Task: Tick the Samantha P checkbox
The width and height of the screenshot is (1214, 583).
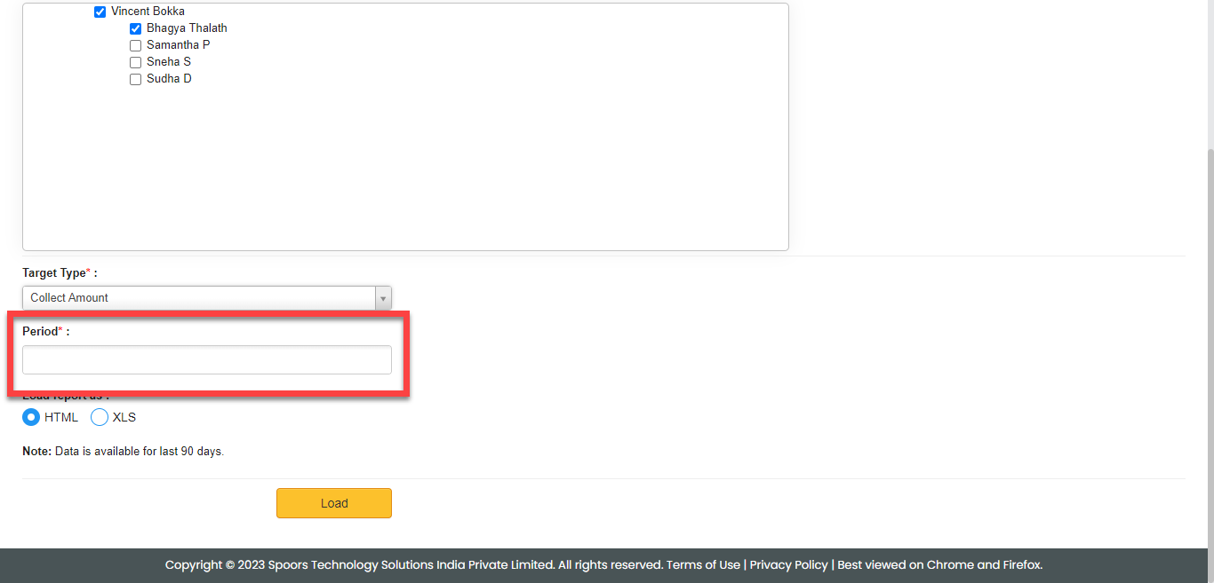Action: pos(135,45)
